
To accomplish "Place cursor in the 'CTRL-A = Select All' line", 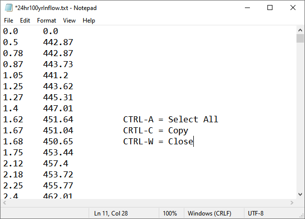I will [170, 119].
